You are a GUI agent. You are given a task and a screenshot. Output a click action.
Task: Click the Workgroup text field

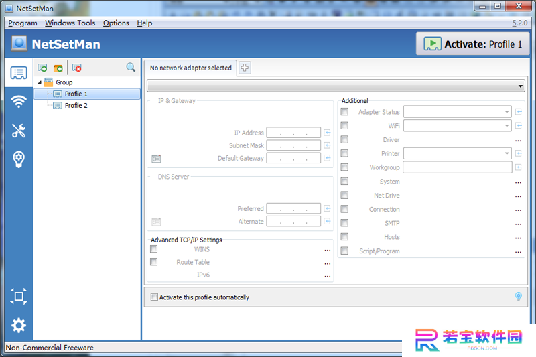click(458, 167)
